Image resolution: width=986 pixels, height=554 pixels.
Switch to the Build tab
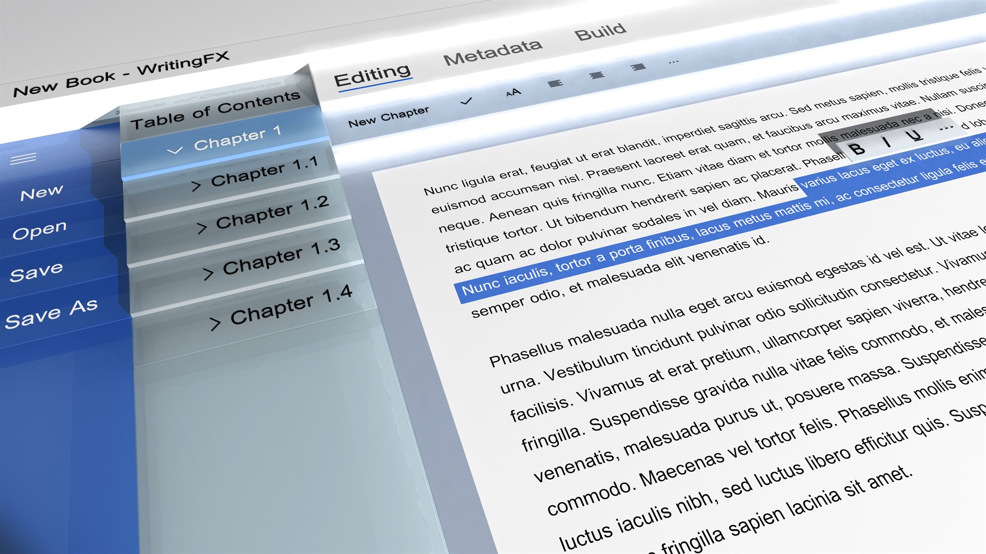[600, 32]
